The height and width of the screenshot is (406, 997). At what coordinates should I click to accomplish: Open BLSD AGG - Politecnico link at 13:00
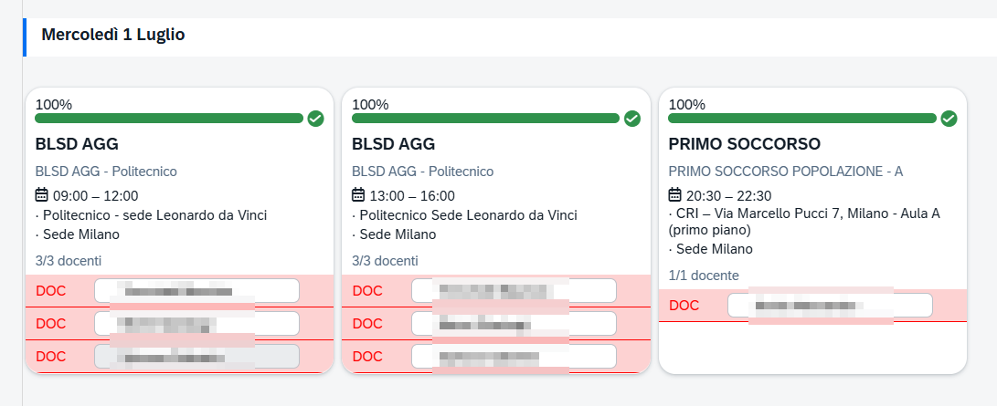(x=423, y=172)
